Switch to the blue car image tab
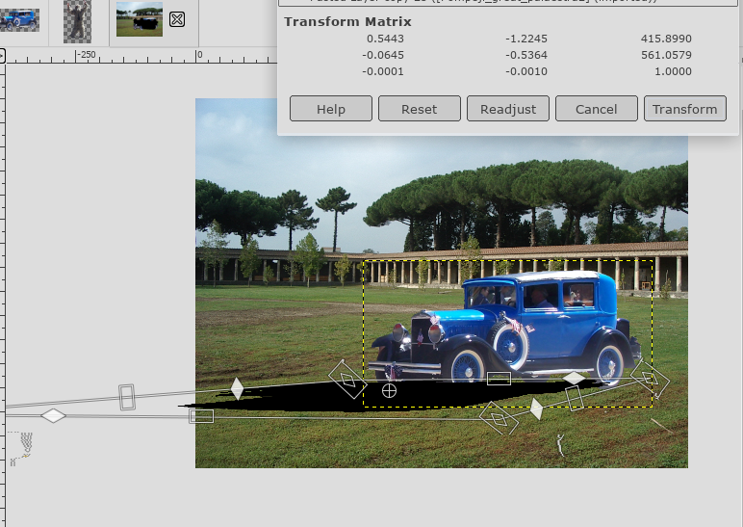 (x=19, y=20)
